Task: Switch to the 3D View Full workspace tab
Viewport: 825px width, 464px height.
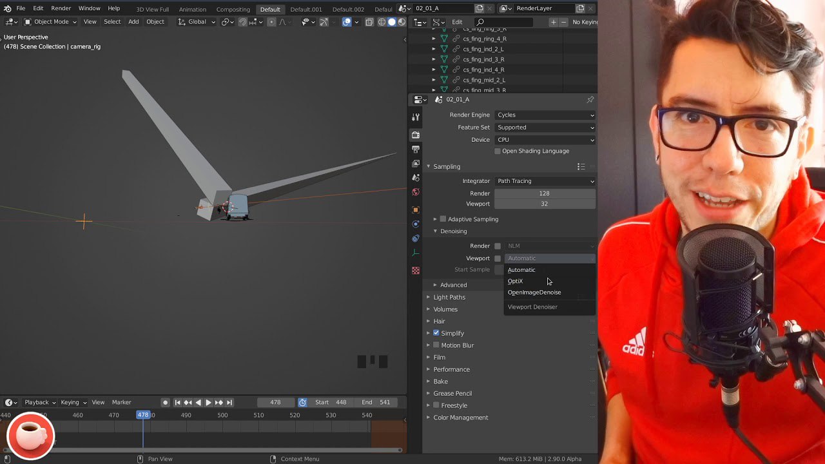Action: (152, 10)
